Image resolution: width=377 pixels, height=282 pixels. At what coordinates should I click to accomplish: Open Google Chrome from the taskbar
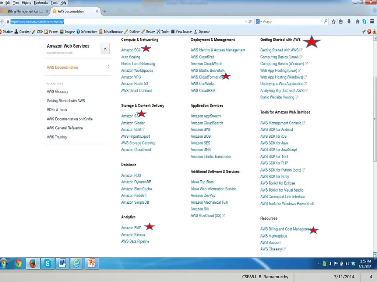pos(18,264)
